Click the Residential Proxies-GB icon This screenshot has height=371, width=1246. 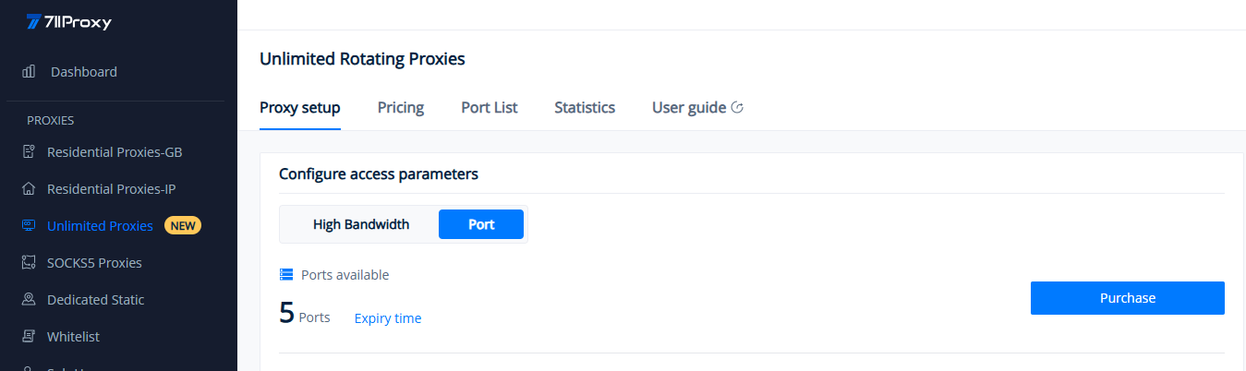pyautogui.click(x=29, y=152)
